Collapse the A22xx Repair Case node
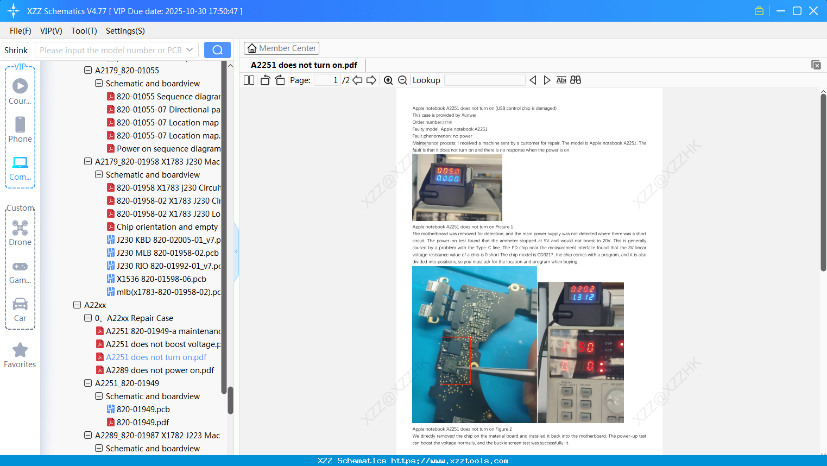Screen dimensions: 827x466 coord(88,318)
